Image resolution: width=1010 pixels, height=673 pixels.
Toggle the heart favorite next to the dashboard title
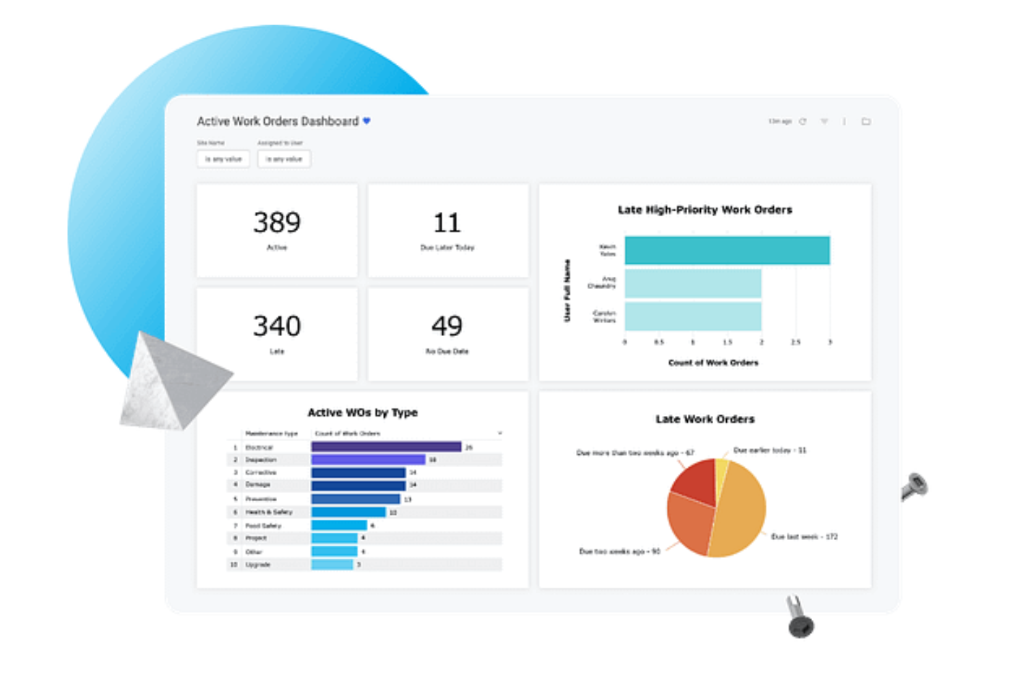pos(367,121)
